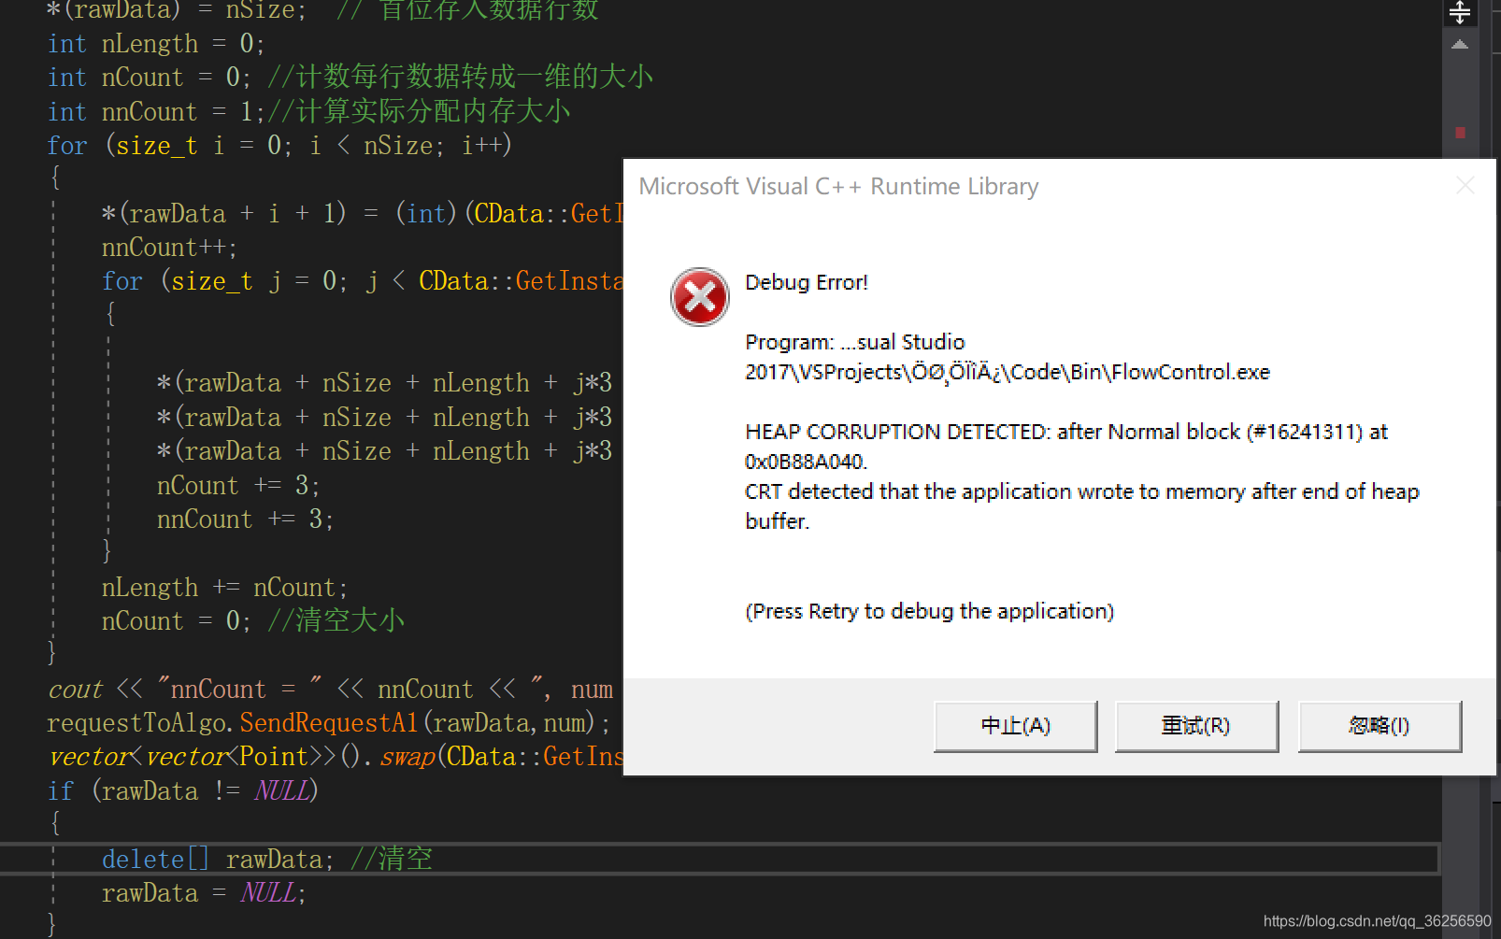Click '(Press Retry to debug the application)' text

tap(930, 611)
